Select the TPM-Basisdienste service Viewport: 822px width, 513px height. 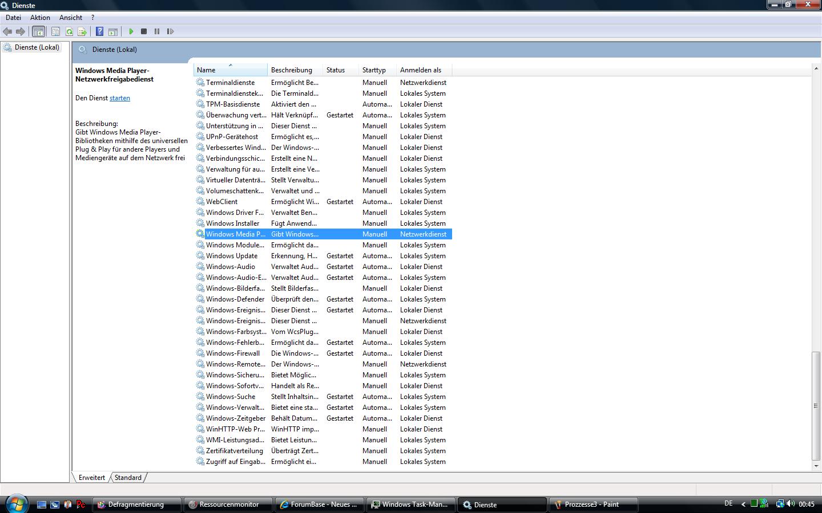coord(323,104)
